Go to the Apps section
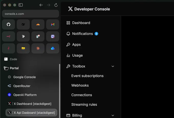The height and width of the screenshot is (118, 174). (x=74, y=45)
